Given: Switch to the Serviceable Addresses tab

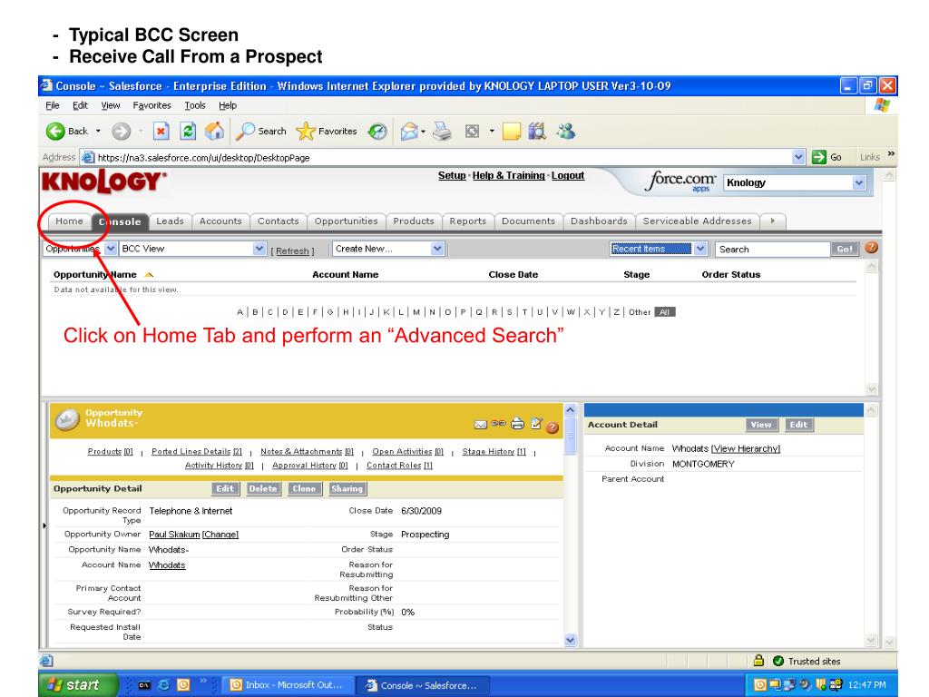Looking at the screenshot, I should 697,221.
